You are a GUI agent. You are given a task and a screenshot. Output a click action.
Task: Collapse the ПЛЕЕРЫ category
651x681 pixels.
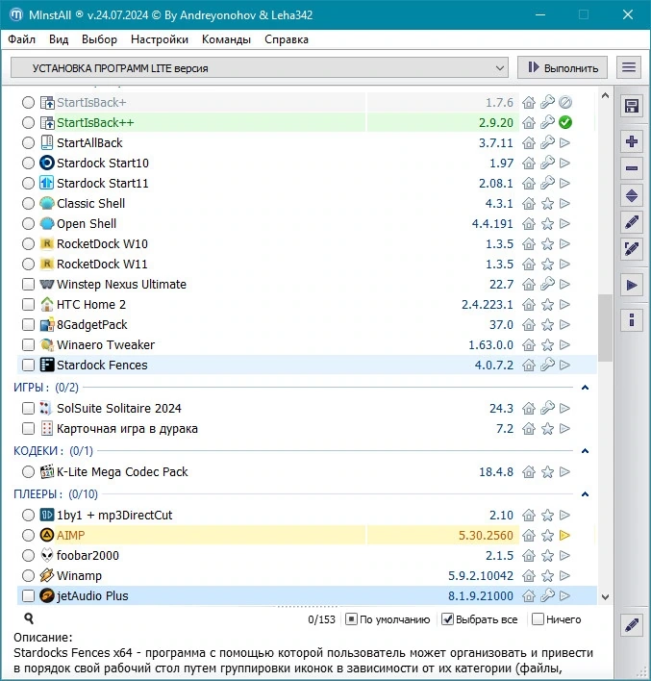[585, 494]
